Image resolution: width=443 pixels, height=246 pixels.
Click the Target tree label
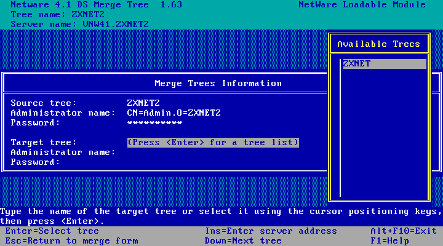44,142
